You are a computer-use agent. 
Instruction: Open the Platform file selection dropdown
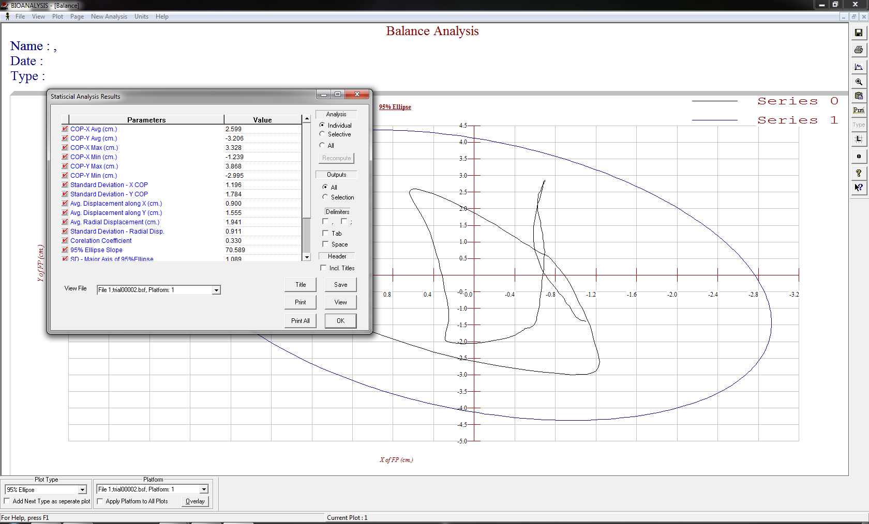pyautogui.click(x=204, y=489)
